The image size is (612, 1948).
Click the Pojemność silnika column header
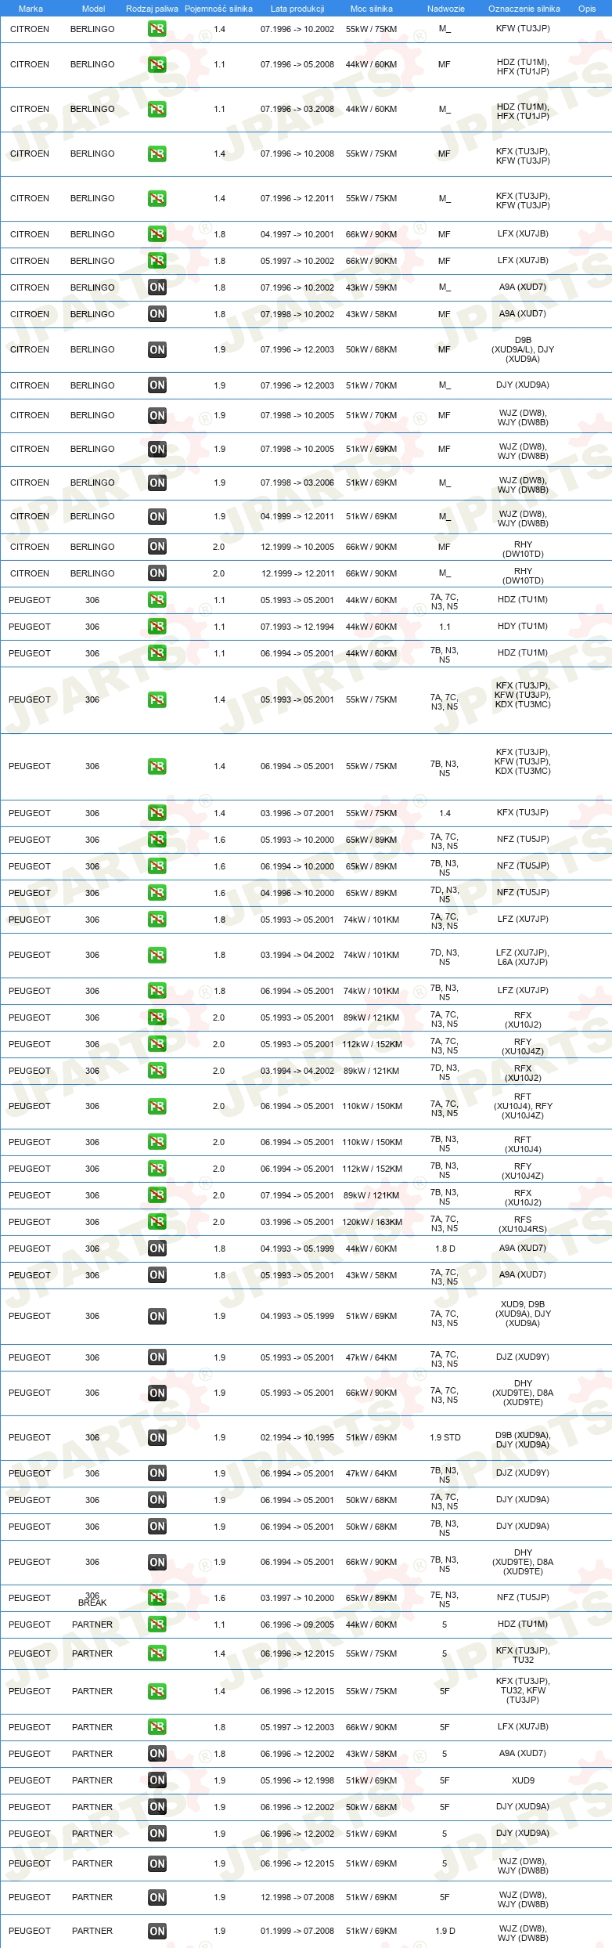tap(218, 9)
